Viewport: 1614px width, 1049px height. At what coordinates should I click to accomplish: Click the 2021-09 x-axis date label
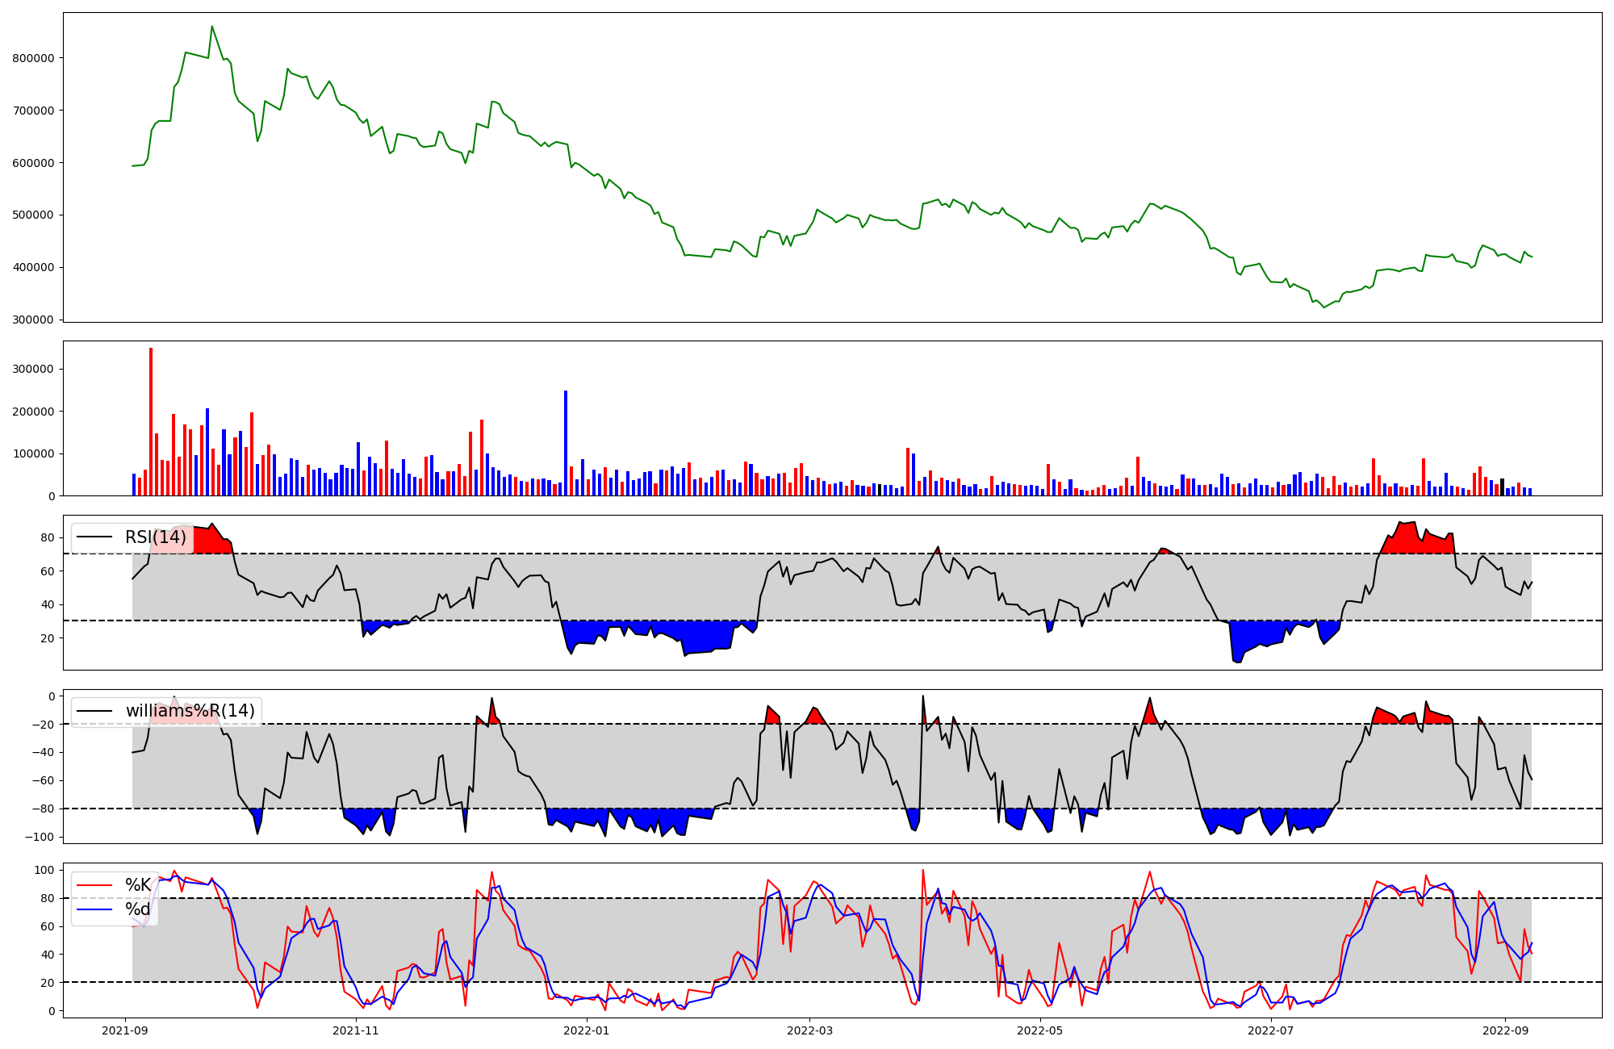tap(125, 1030)
